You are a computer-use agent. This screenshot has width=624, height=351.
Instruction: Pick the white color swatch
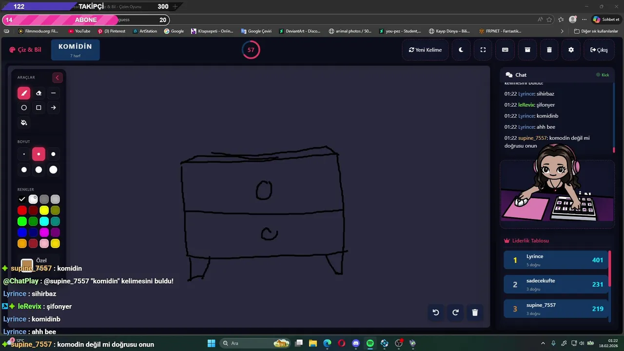(33, 199)
